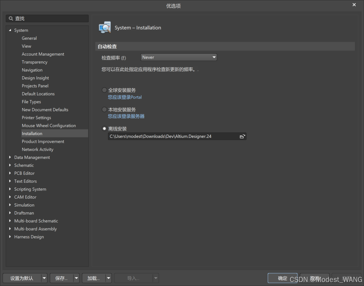Select Account Management in the tree

(x=43, y=54)
